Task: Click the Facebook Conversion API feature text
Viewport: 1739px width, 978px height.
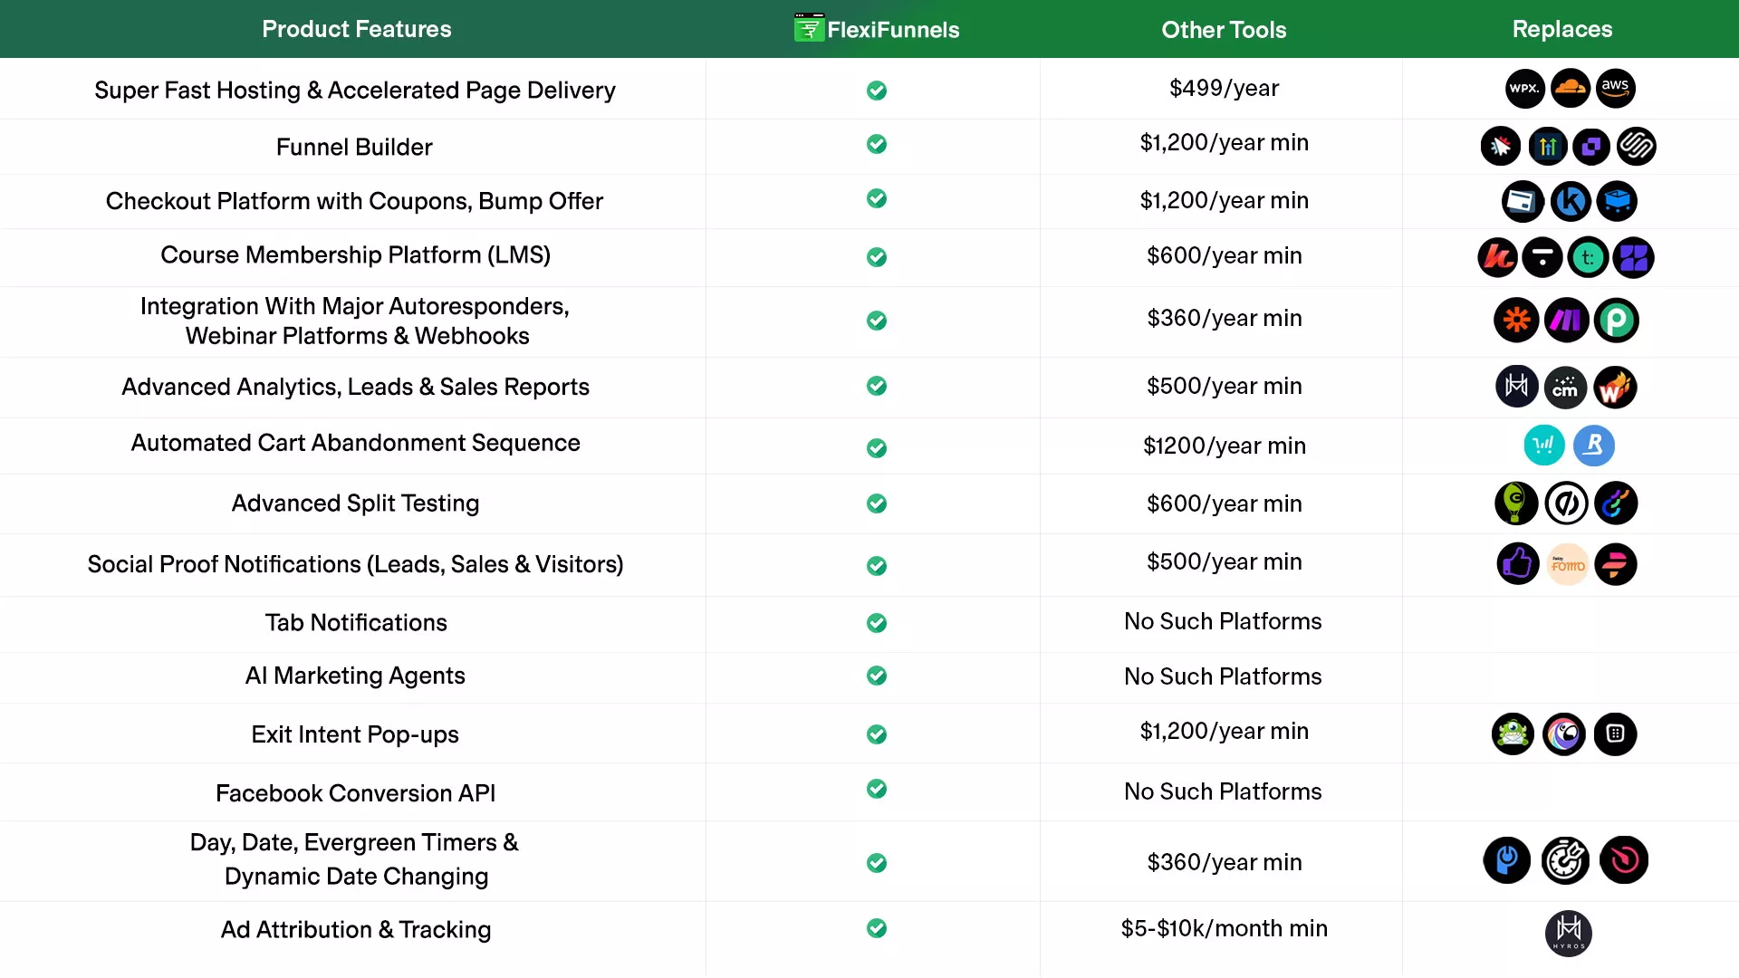Action: pyautogui.click(x=355, y=793)
